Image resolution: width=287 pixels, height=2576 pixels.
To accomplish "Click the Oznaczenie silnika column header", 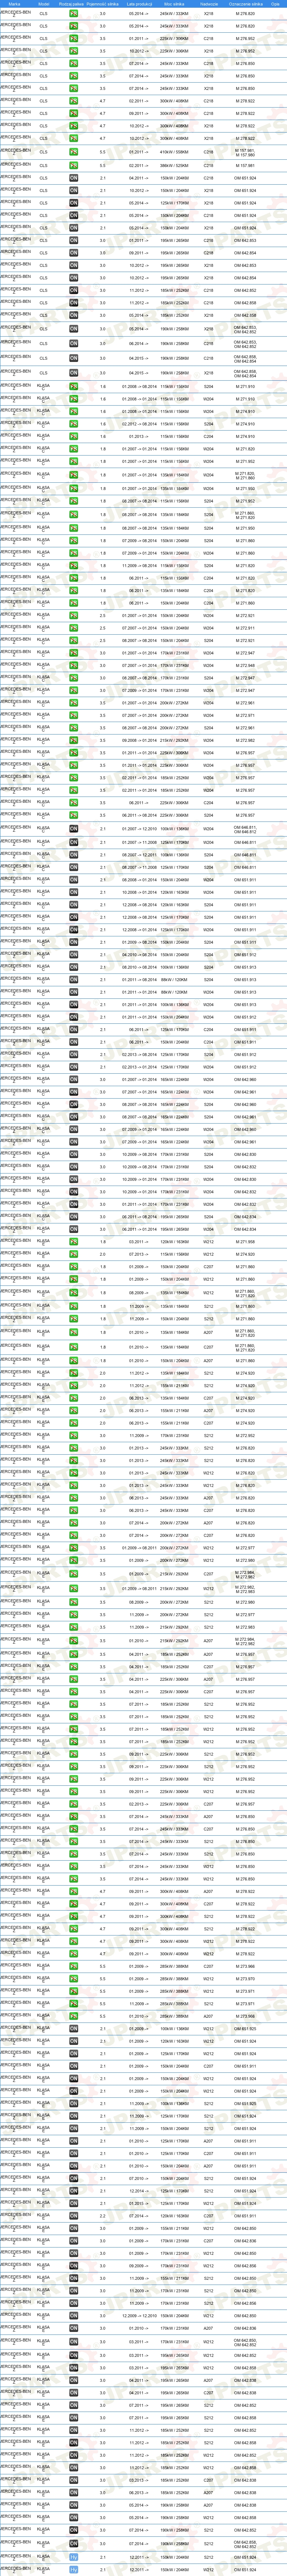I will pyautogui.click(x=245, y=4).
